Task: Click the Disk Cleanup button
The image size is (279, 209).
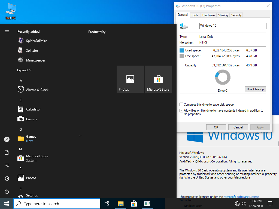Action: tap(255, 89)
